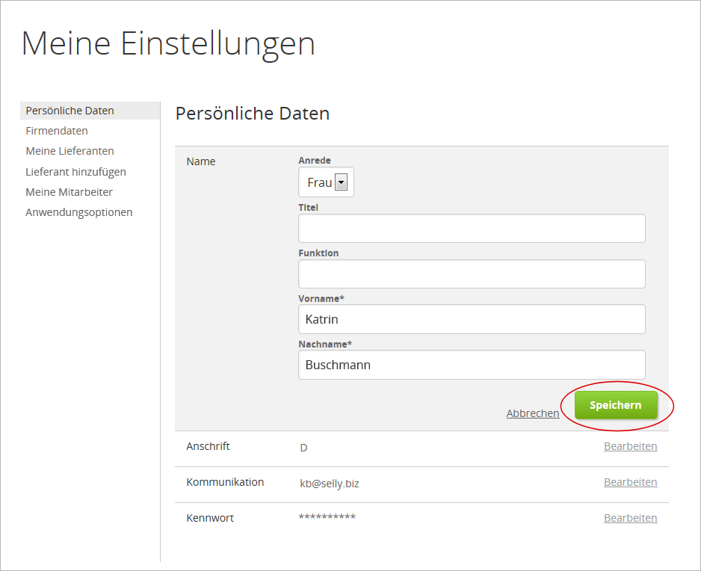Click the Meine Einstellungen page heading
This screenshot has height=571, width=701.
point(168,43)
